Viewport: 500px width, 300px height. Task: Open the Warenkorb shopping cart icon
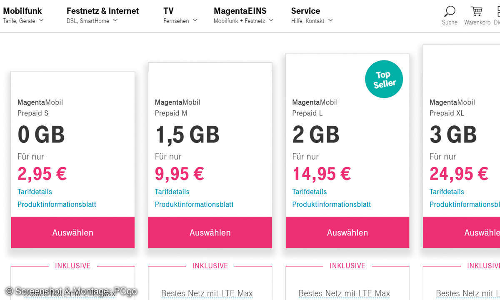coord(477,11)
